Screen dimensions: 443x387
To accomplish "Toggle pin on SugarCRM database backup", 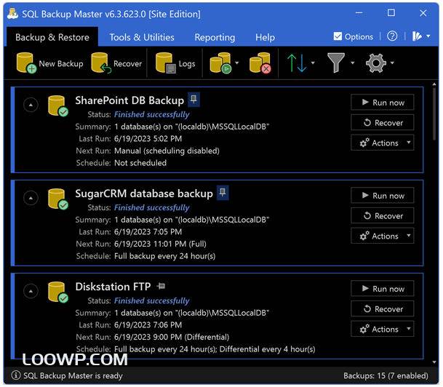I will point(223,193).
